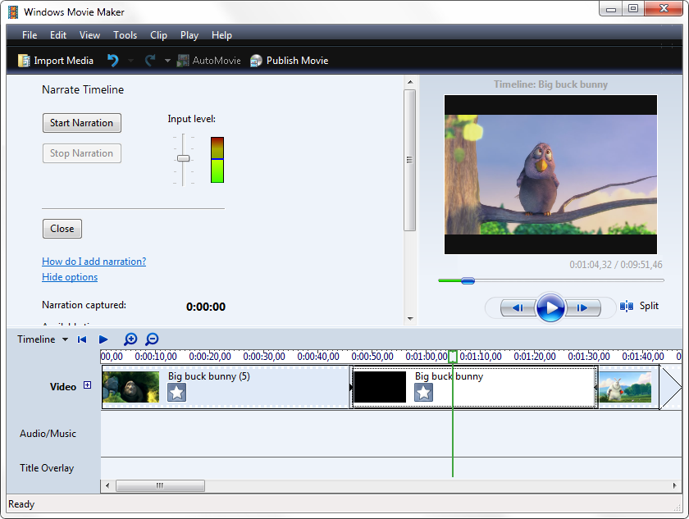The image size is (689, 519).
Task: Open the Tools menu
Action: tap(125, 35)
